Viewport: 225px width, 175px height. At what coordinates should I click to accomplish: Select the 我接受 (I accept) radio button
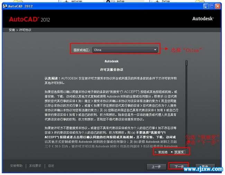[x=172, y=152]
